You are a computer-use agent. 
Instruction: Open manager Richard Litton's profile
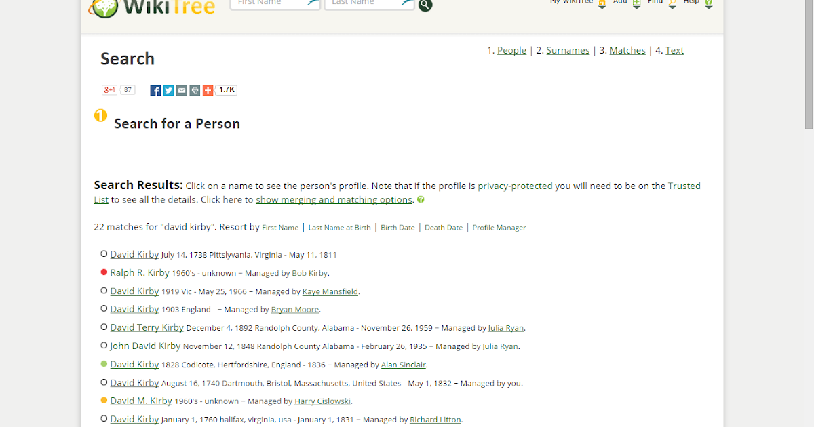(x=435, y=420)
